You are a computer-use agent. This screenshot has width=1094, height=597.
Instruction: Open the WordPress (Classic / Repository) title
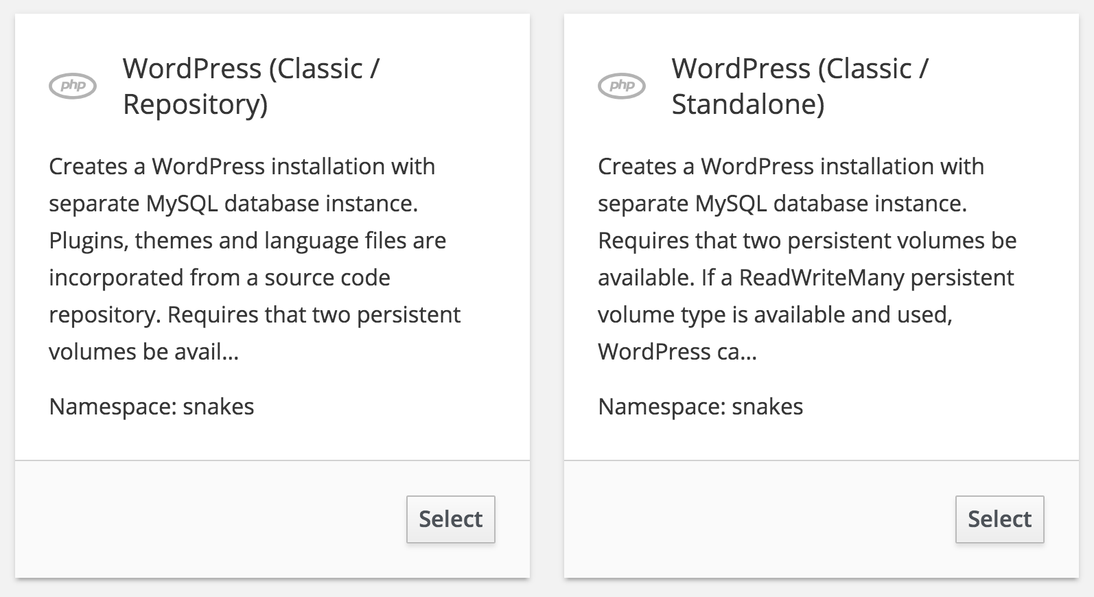(x=251, y=86)
